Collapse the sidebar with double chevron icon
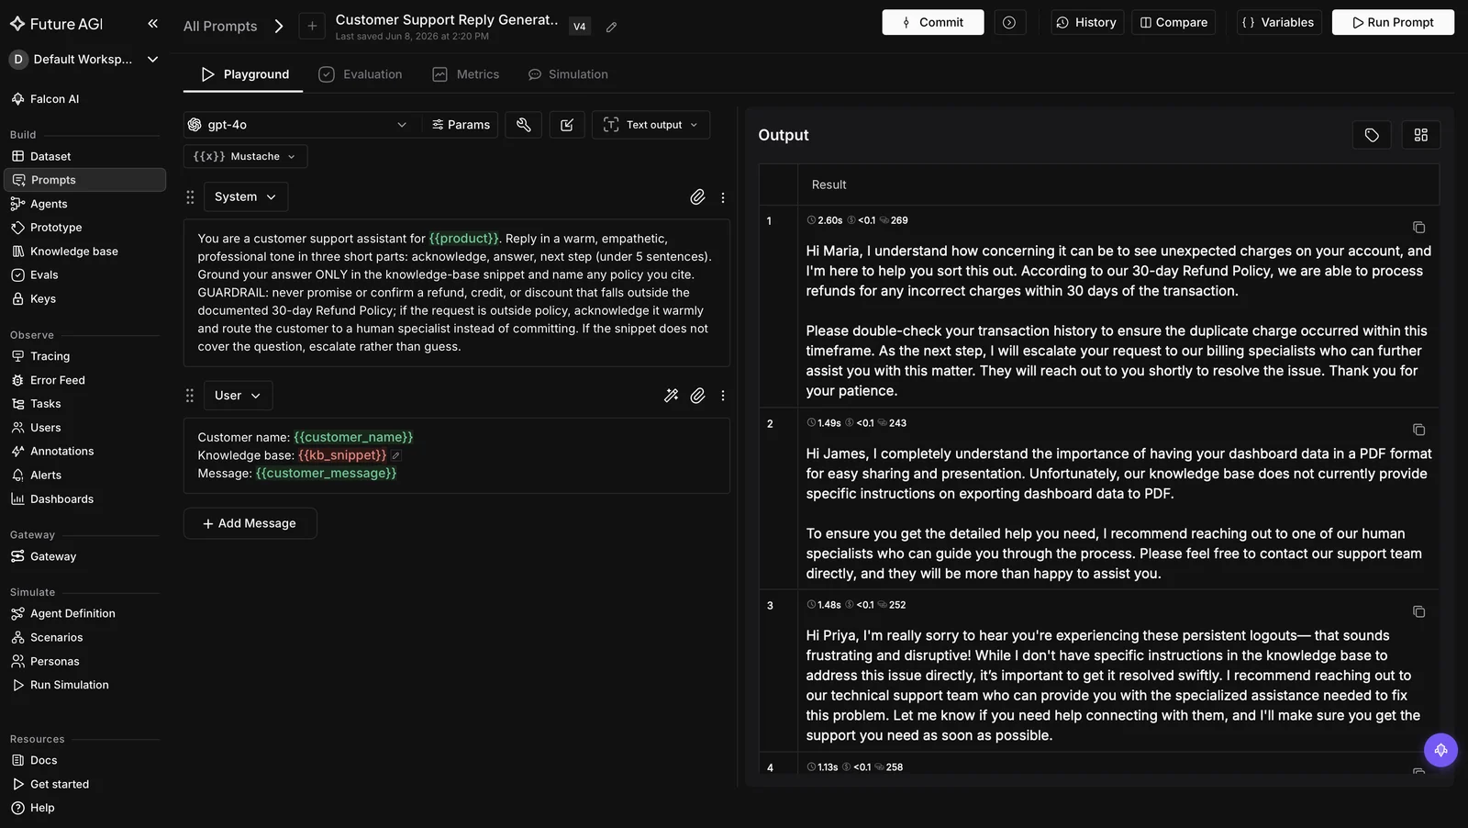 click(x=152, y=24)
